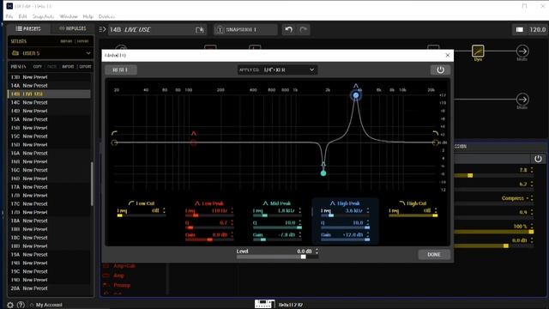
Task: Switch to the Presets tab
Action: click(28, 28)
